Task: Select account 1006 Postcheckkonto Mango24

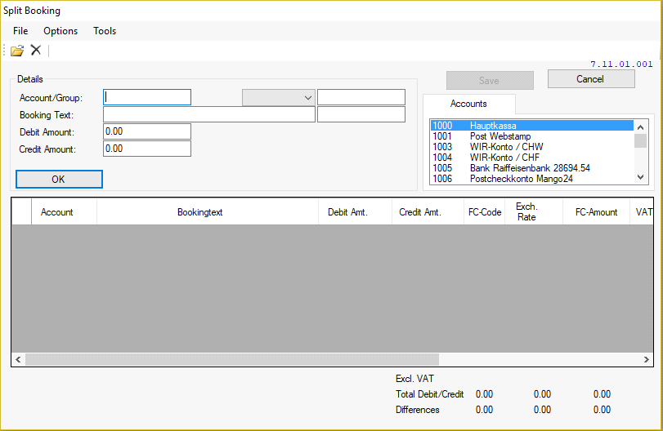Action: click(532, 179)
